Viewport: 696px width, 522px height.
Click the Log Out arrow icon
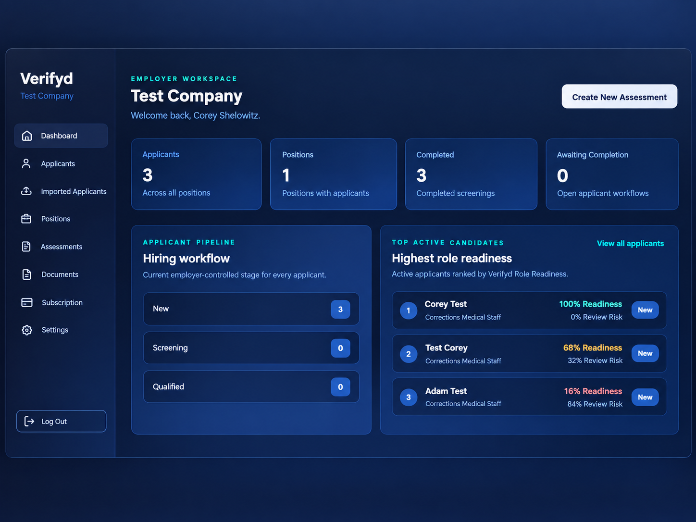click(29, 421)
